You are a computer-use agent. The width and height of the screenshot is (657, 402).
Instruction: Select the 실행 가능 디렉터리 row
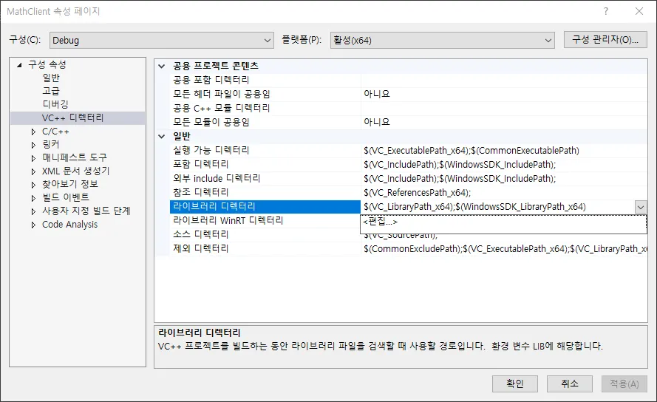pos(409,150)
